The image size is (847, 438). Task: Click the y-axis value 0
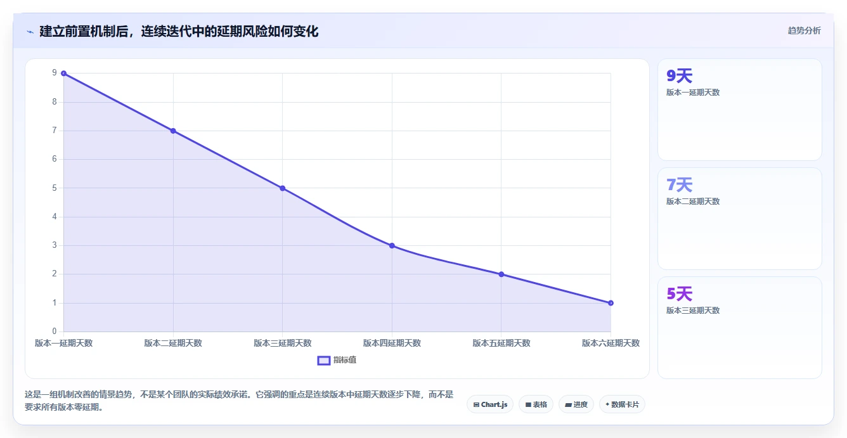coord(55,332)
